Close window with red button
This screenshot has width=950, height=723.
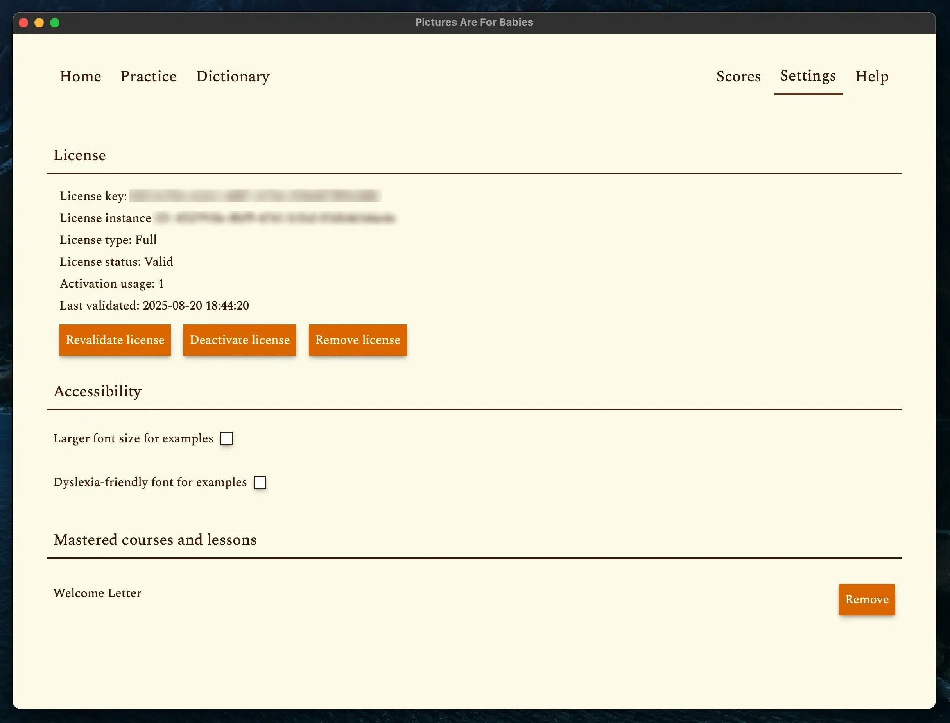(x=24, y=22)
